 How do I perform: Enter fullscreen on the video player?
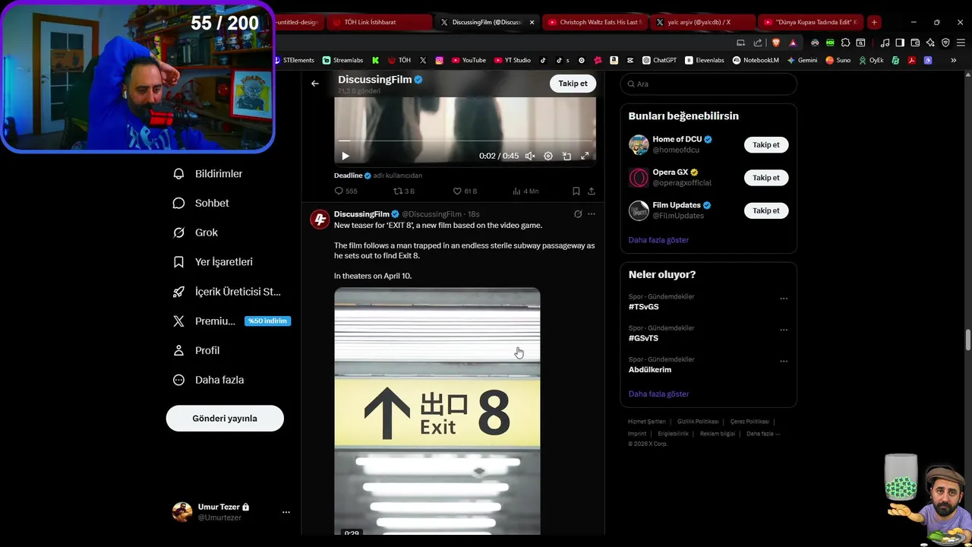(x=585, y=156)
